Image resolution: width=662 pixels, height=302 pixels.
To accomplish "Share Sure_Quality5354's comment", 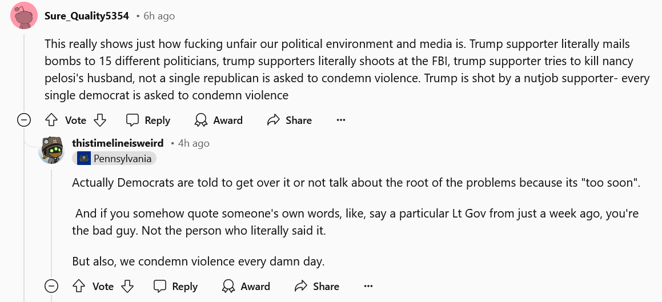I will coord(290,120).
